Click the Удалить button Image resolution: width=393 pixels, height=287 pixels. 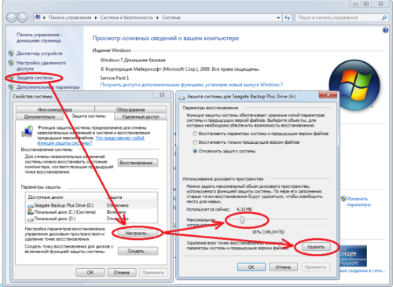pyautogui.click(x=316, y=247)
